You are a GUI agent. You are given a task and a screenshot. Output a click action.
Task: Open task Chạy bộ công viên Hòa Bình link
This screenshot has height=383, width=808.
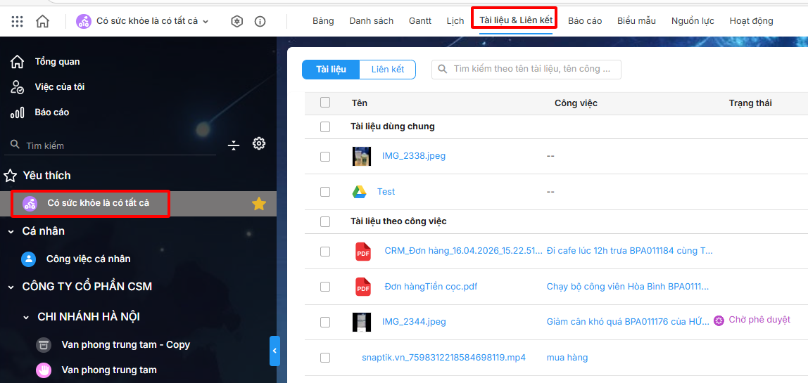pos(628,287)
